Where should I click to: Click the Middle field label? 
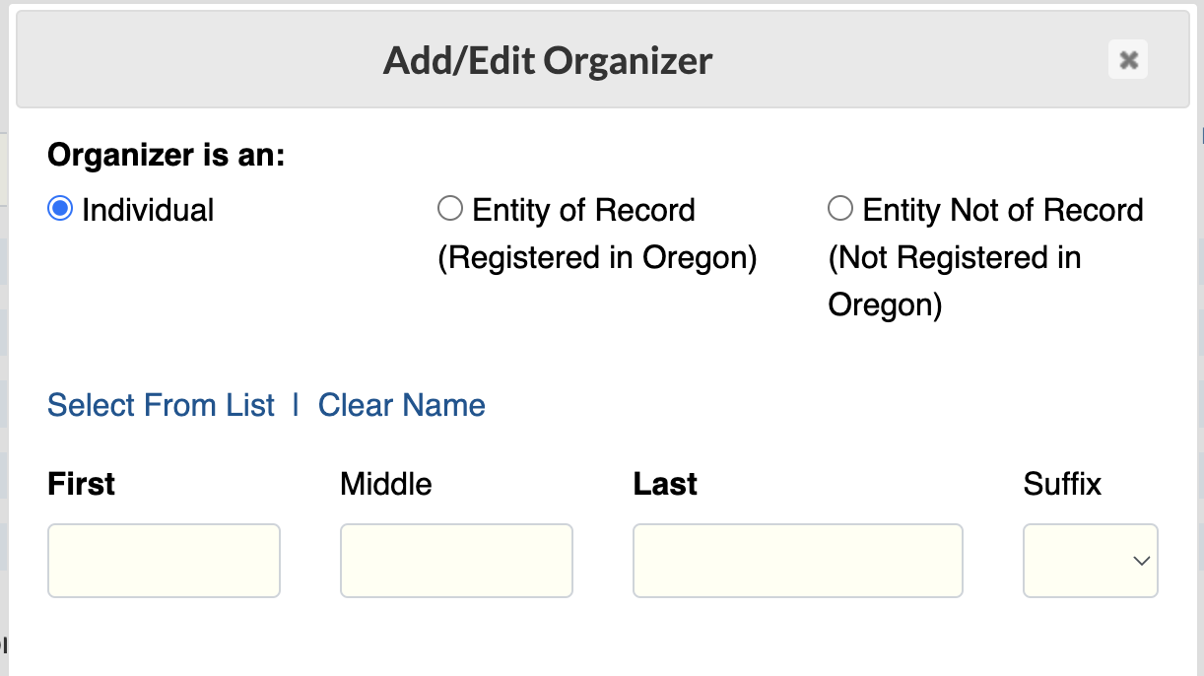point(386,484)
